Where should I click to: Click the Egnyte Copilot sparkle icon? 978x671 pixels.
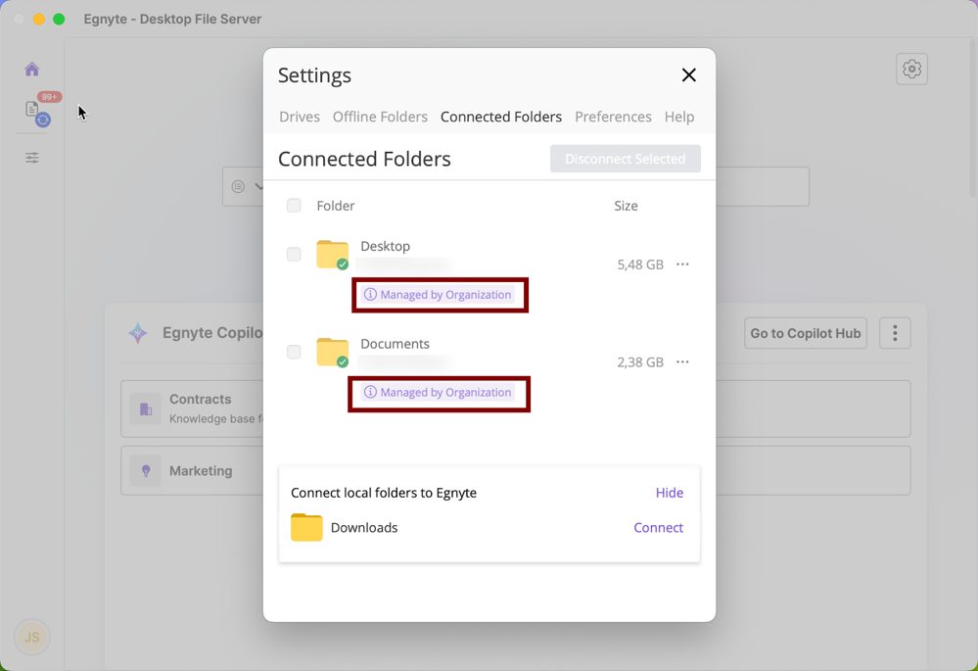pos(138,333)
